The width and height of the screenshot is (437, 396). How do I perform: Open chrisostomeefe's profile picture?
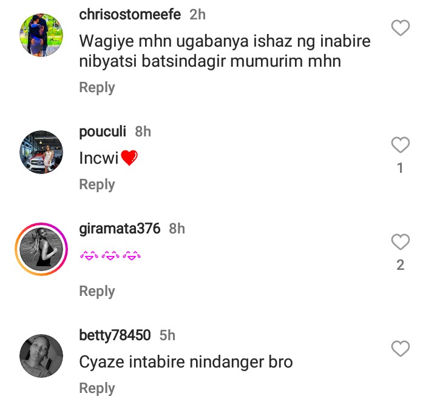41,35
